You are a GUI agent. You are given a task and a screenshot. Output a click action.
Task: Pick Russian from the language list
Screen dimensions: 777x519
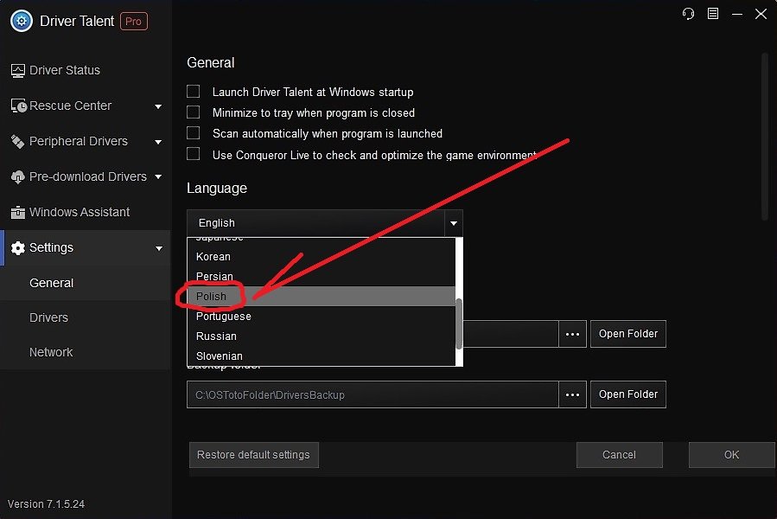click(322, 336)
